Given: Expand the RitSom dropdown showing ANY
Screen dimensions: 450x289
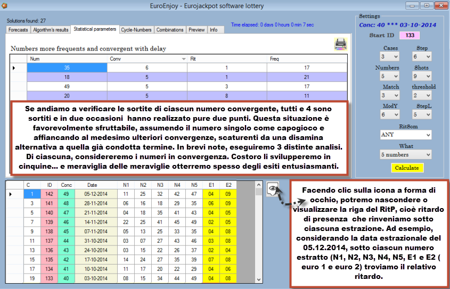Looking at the screenshot, I should (405, 135).
